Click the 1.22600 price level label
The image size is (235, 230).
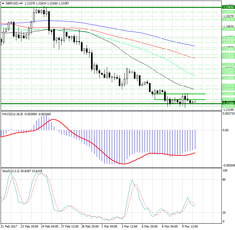coord(228,78)
